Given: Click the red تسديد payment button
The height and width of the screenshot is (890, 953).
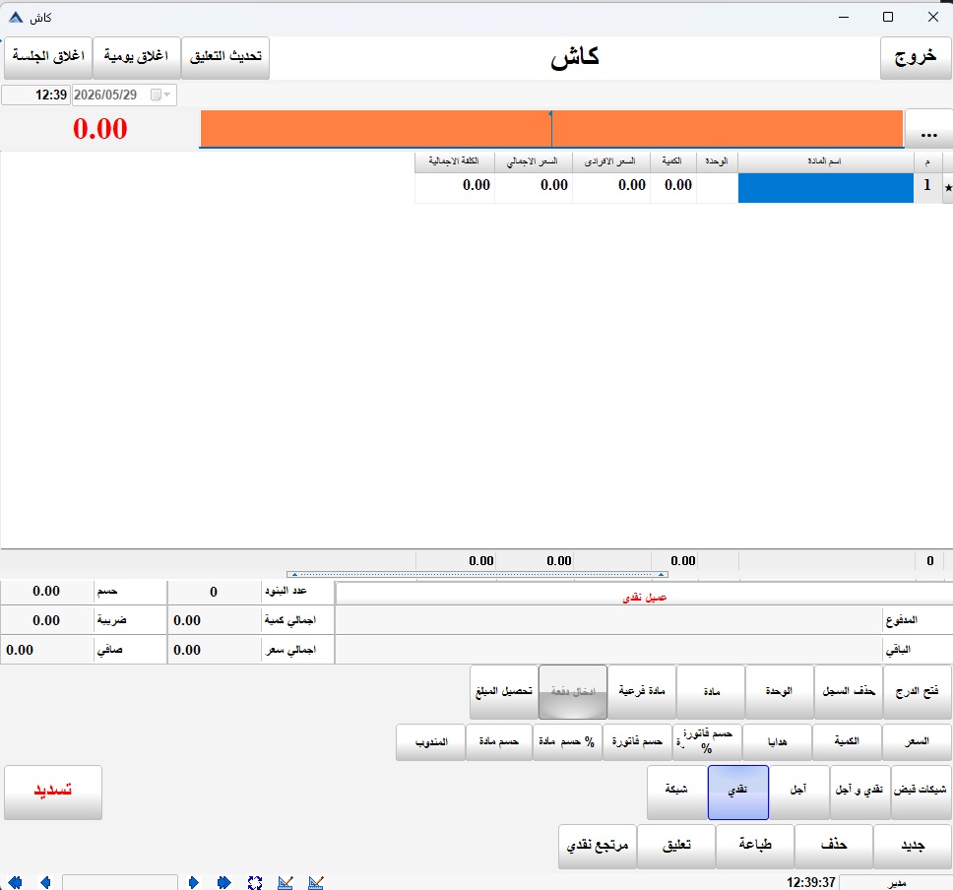Looking at the screenshot, I should [x=53, y=793].
